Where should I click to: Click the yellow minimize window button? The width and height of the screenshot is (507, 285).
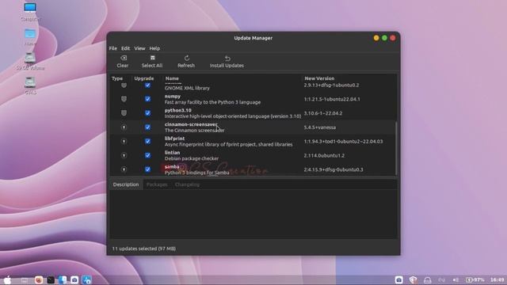(x=376, y=38)
